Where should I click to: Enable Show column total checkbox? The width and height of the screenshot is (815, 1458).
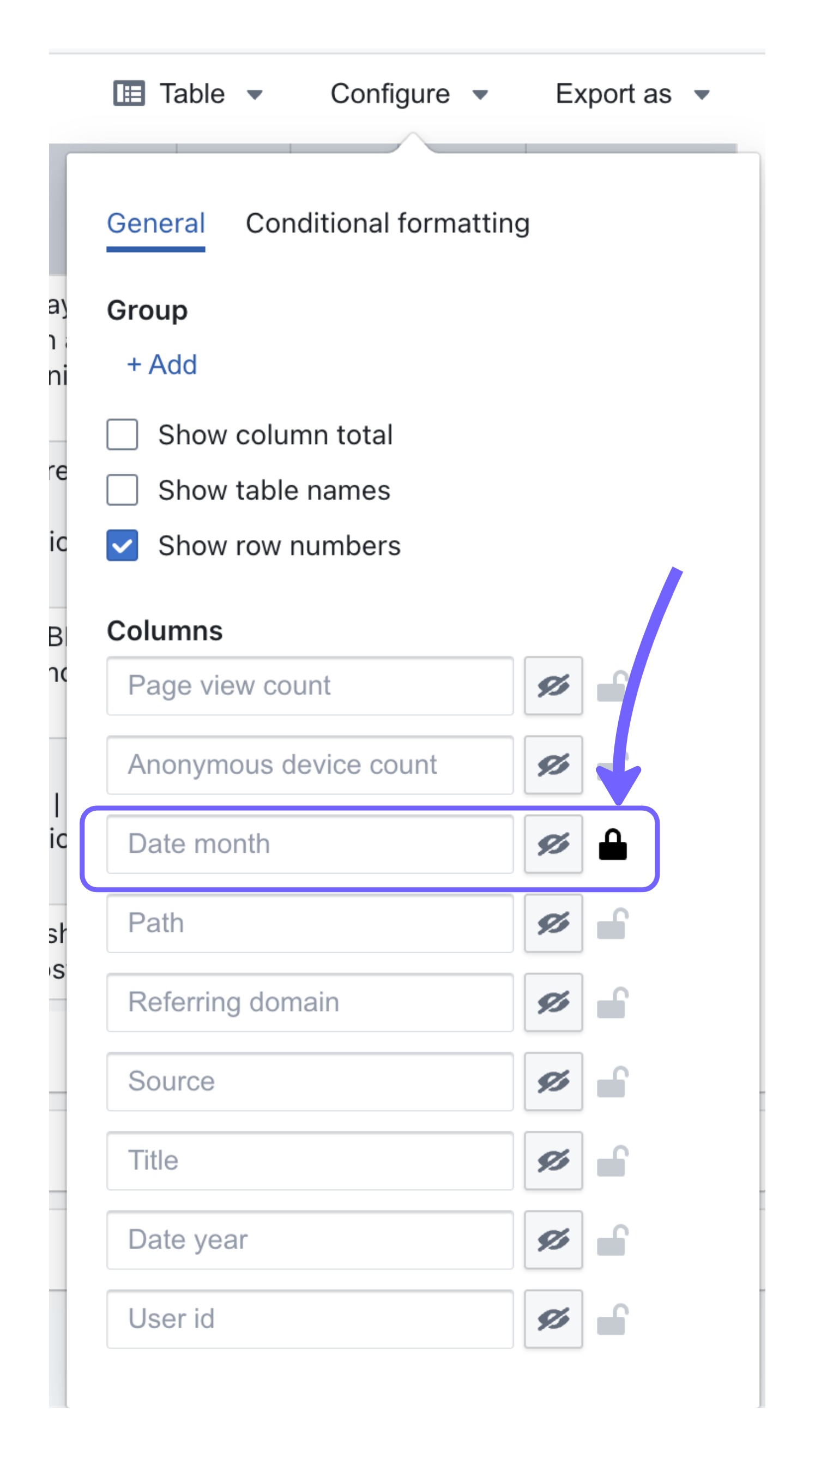(122, 435)
